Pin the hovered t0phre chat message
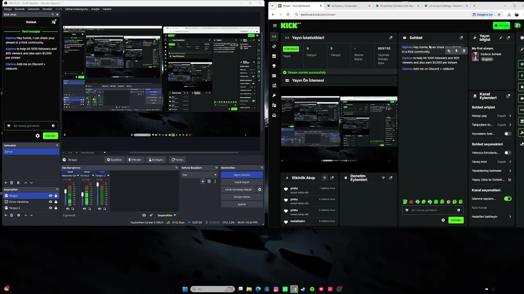 tap(456, 51)
